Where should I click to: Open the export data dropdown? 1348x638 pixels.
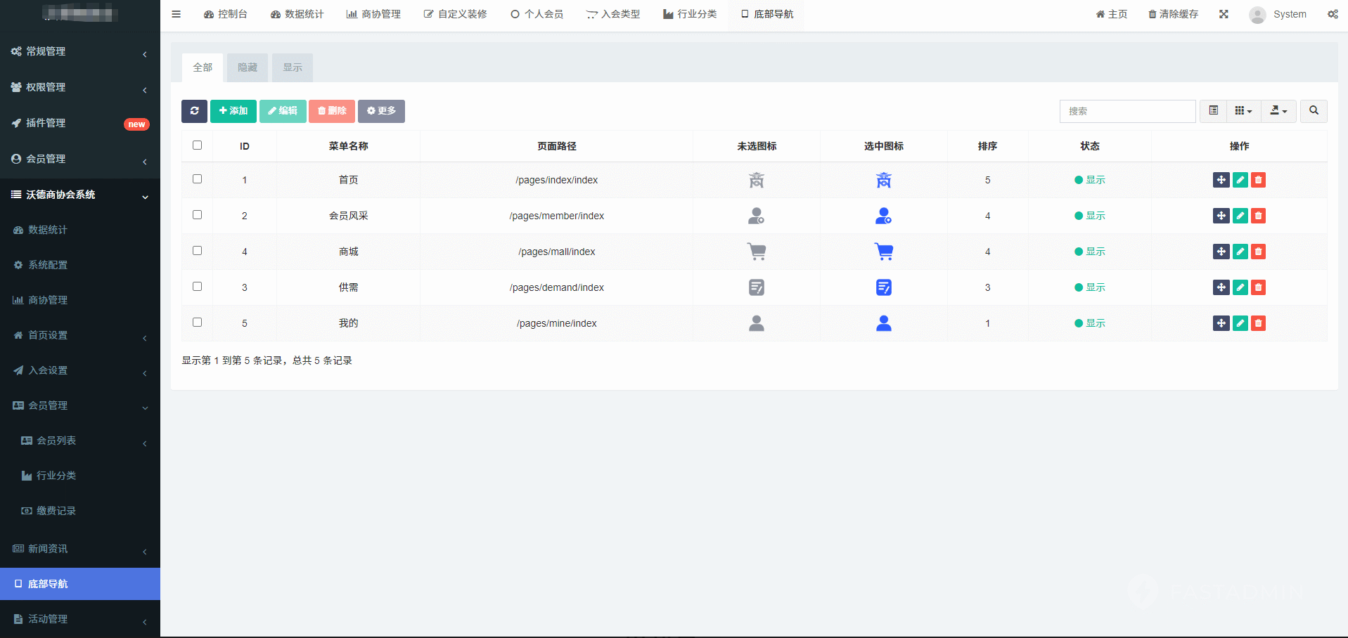click(1278, 111)
